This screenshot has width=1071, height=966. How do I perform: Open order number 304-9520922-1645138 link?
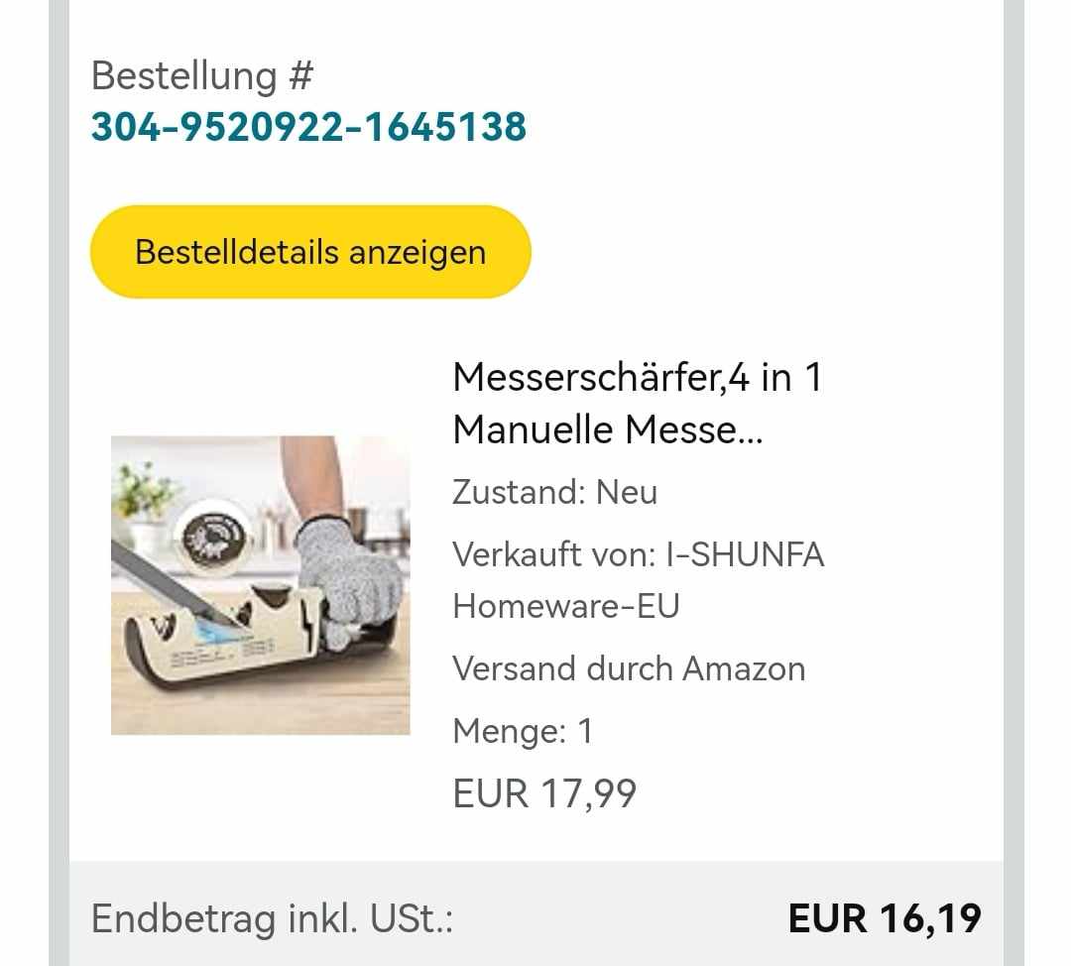pos(308,127)
